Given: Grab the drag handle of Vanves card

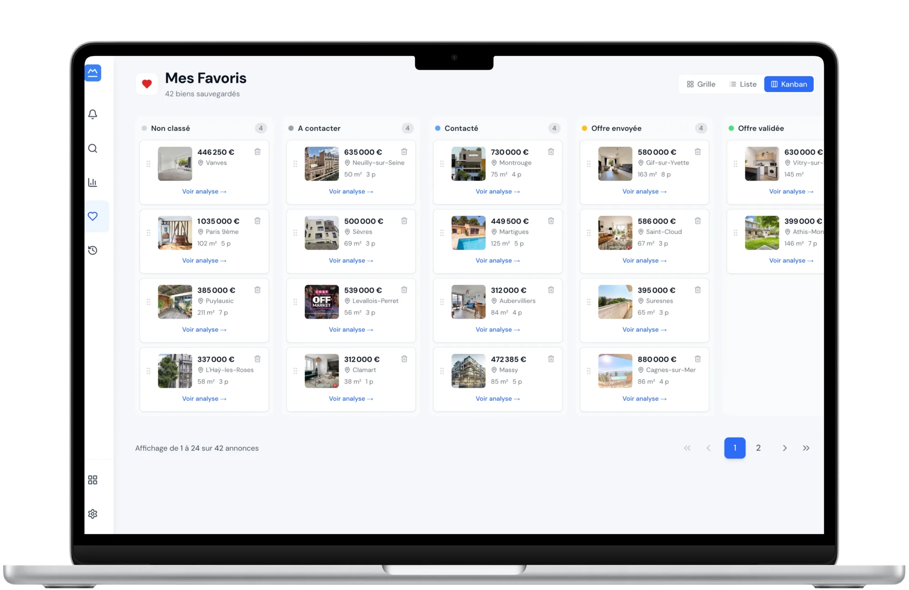Looking at the screenshot, I should click(x=149, y=164).
